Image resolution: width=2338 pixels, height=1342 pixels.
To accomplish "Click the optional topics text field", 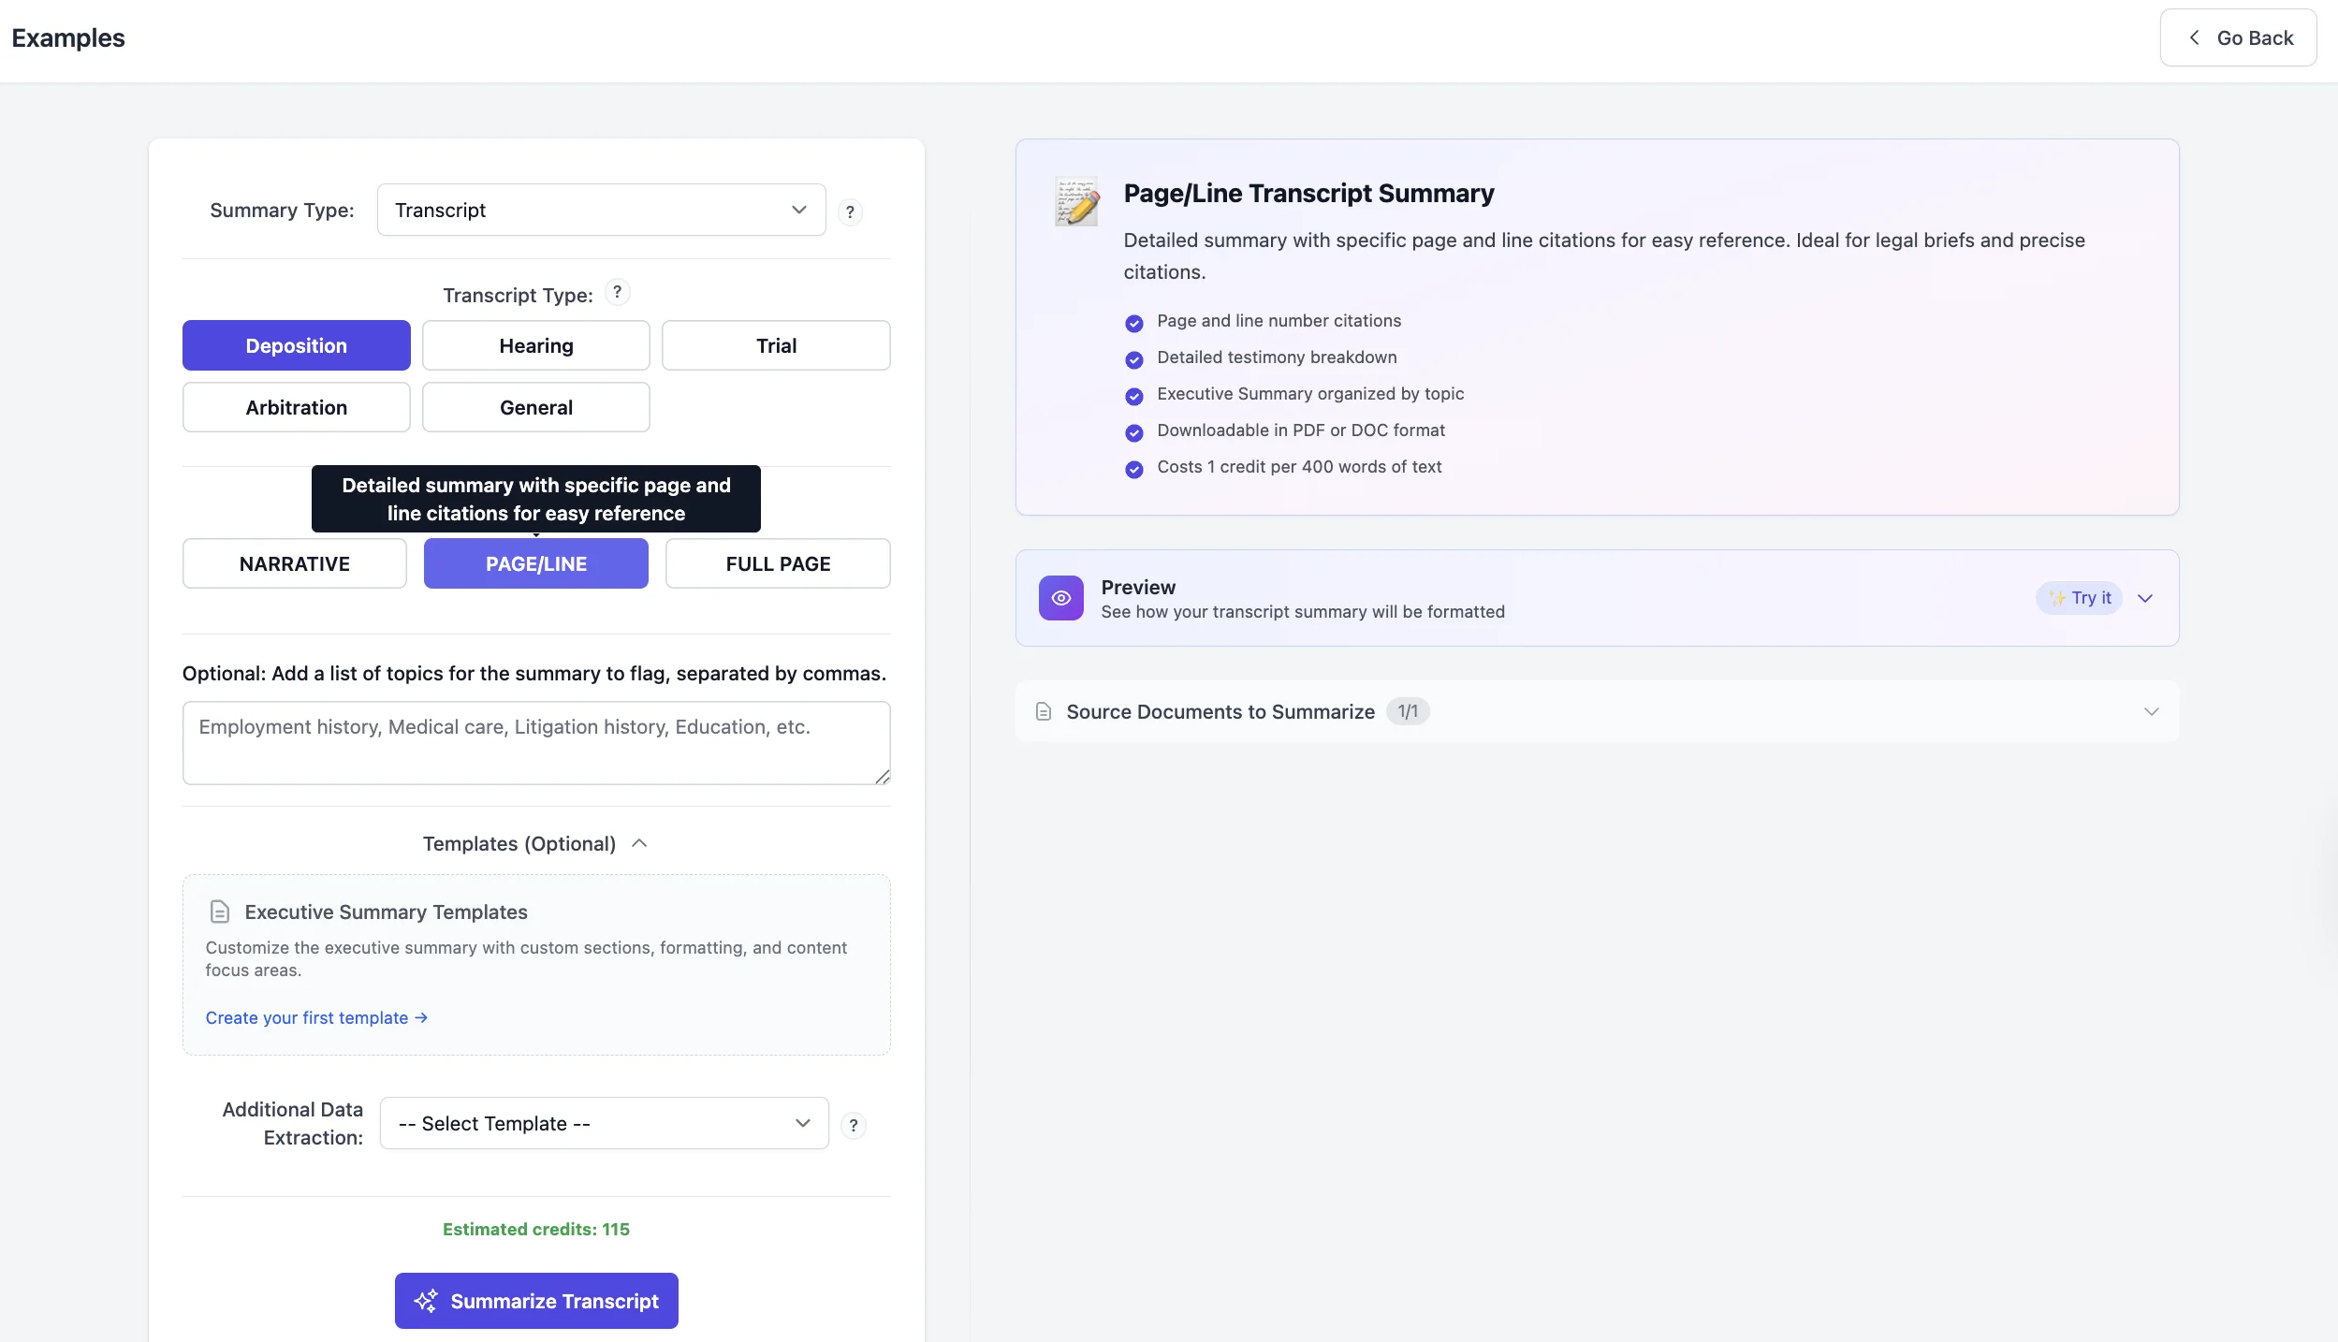I will pyautogui.click(x=535, y=742).
